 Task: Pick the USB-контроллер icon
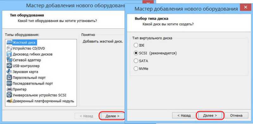pyautogui.click(x=9, y=66)
